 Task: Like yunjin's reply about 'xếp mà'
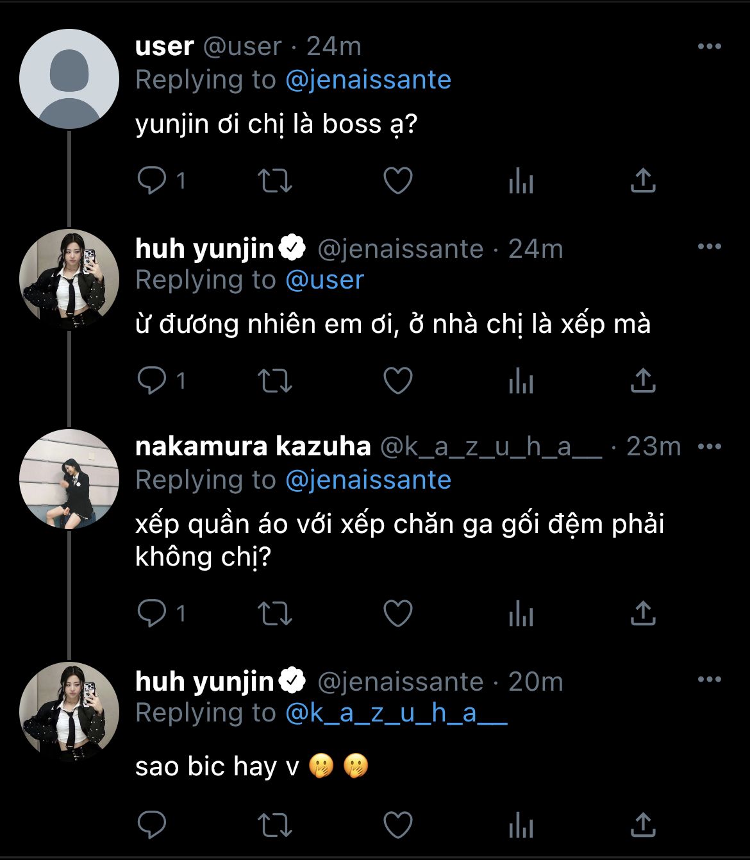click(397, 381)
